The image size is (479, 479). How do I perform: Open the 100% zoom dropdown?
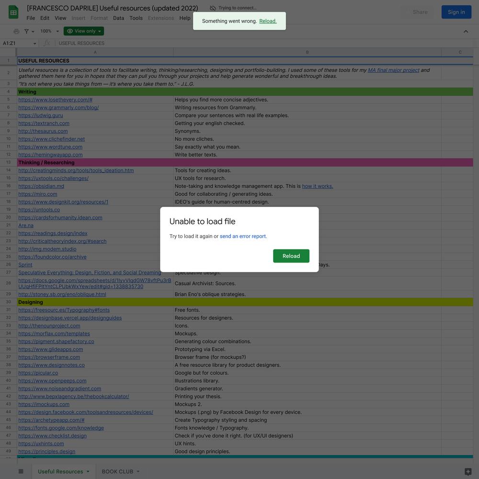[49, 31]
